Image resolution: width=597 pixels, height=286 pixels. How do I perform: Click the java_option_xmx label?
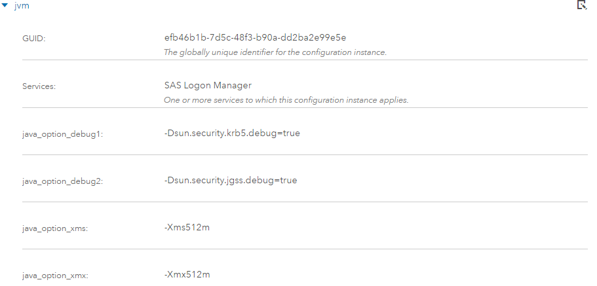pos(55,275)
